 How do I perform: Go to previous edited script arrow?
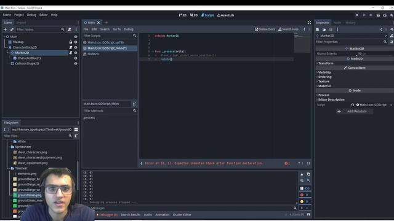304,29
